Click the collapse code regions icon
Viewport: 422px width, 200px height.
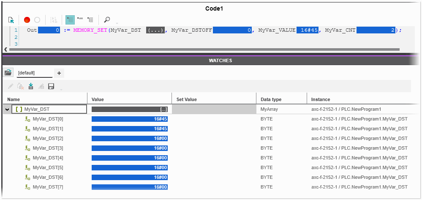(x=80, y=20)
